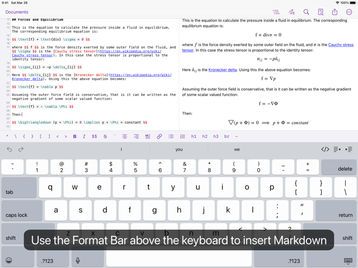
Task: Increase indent using keyboard bar icon
Action: (x=349, y=149)
